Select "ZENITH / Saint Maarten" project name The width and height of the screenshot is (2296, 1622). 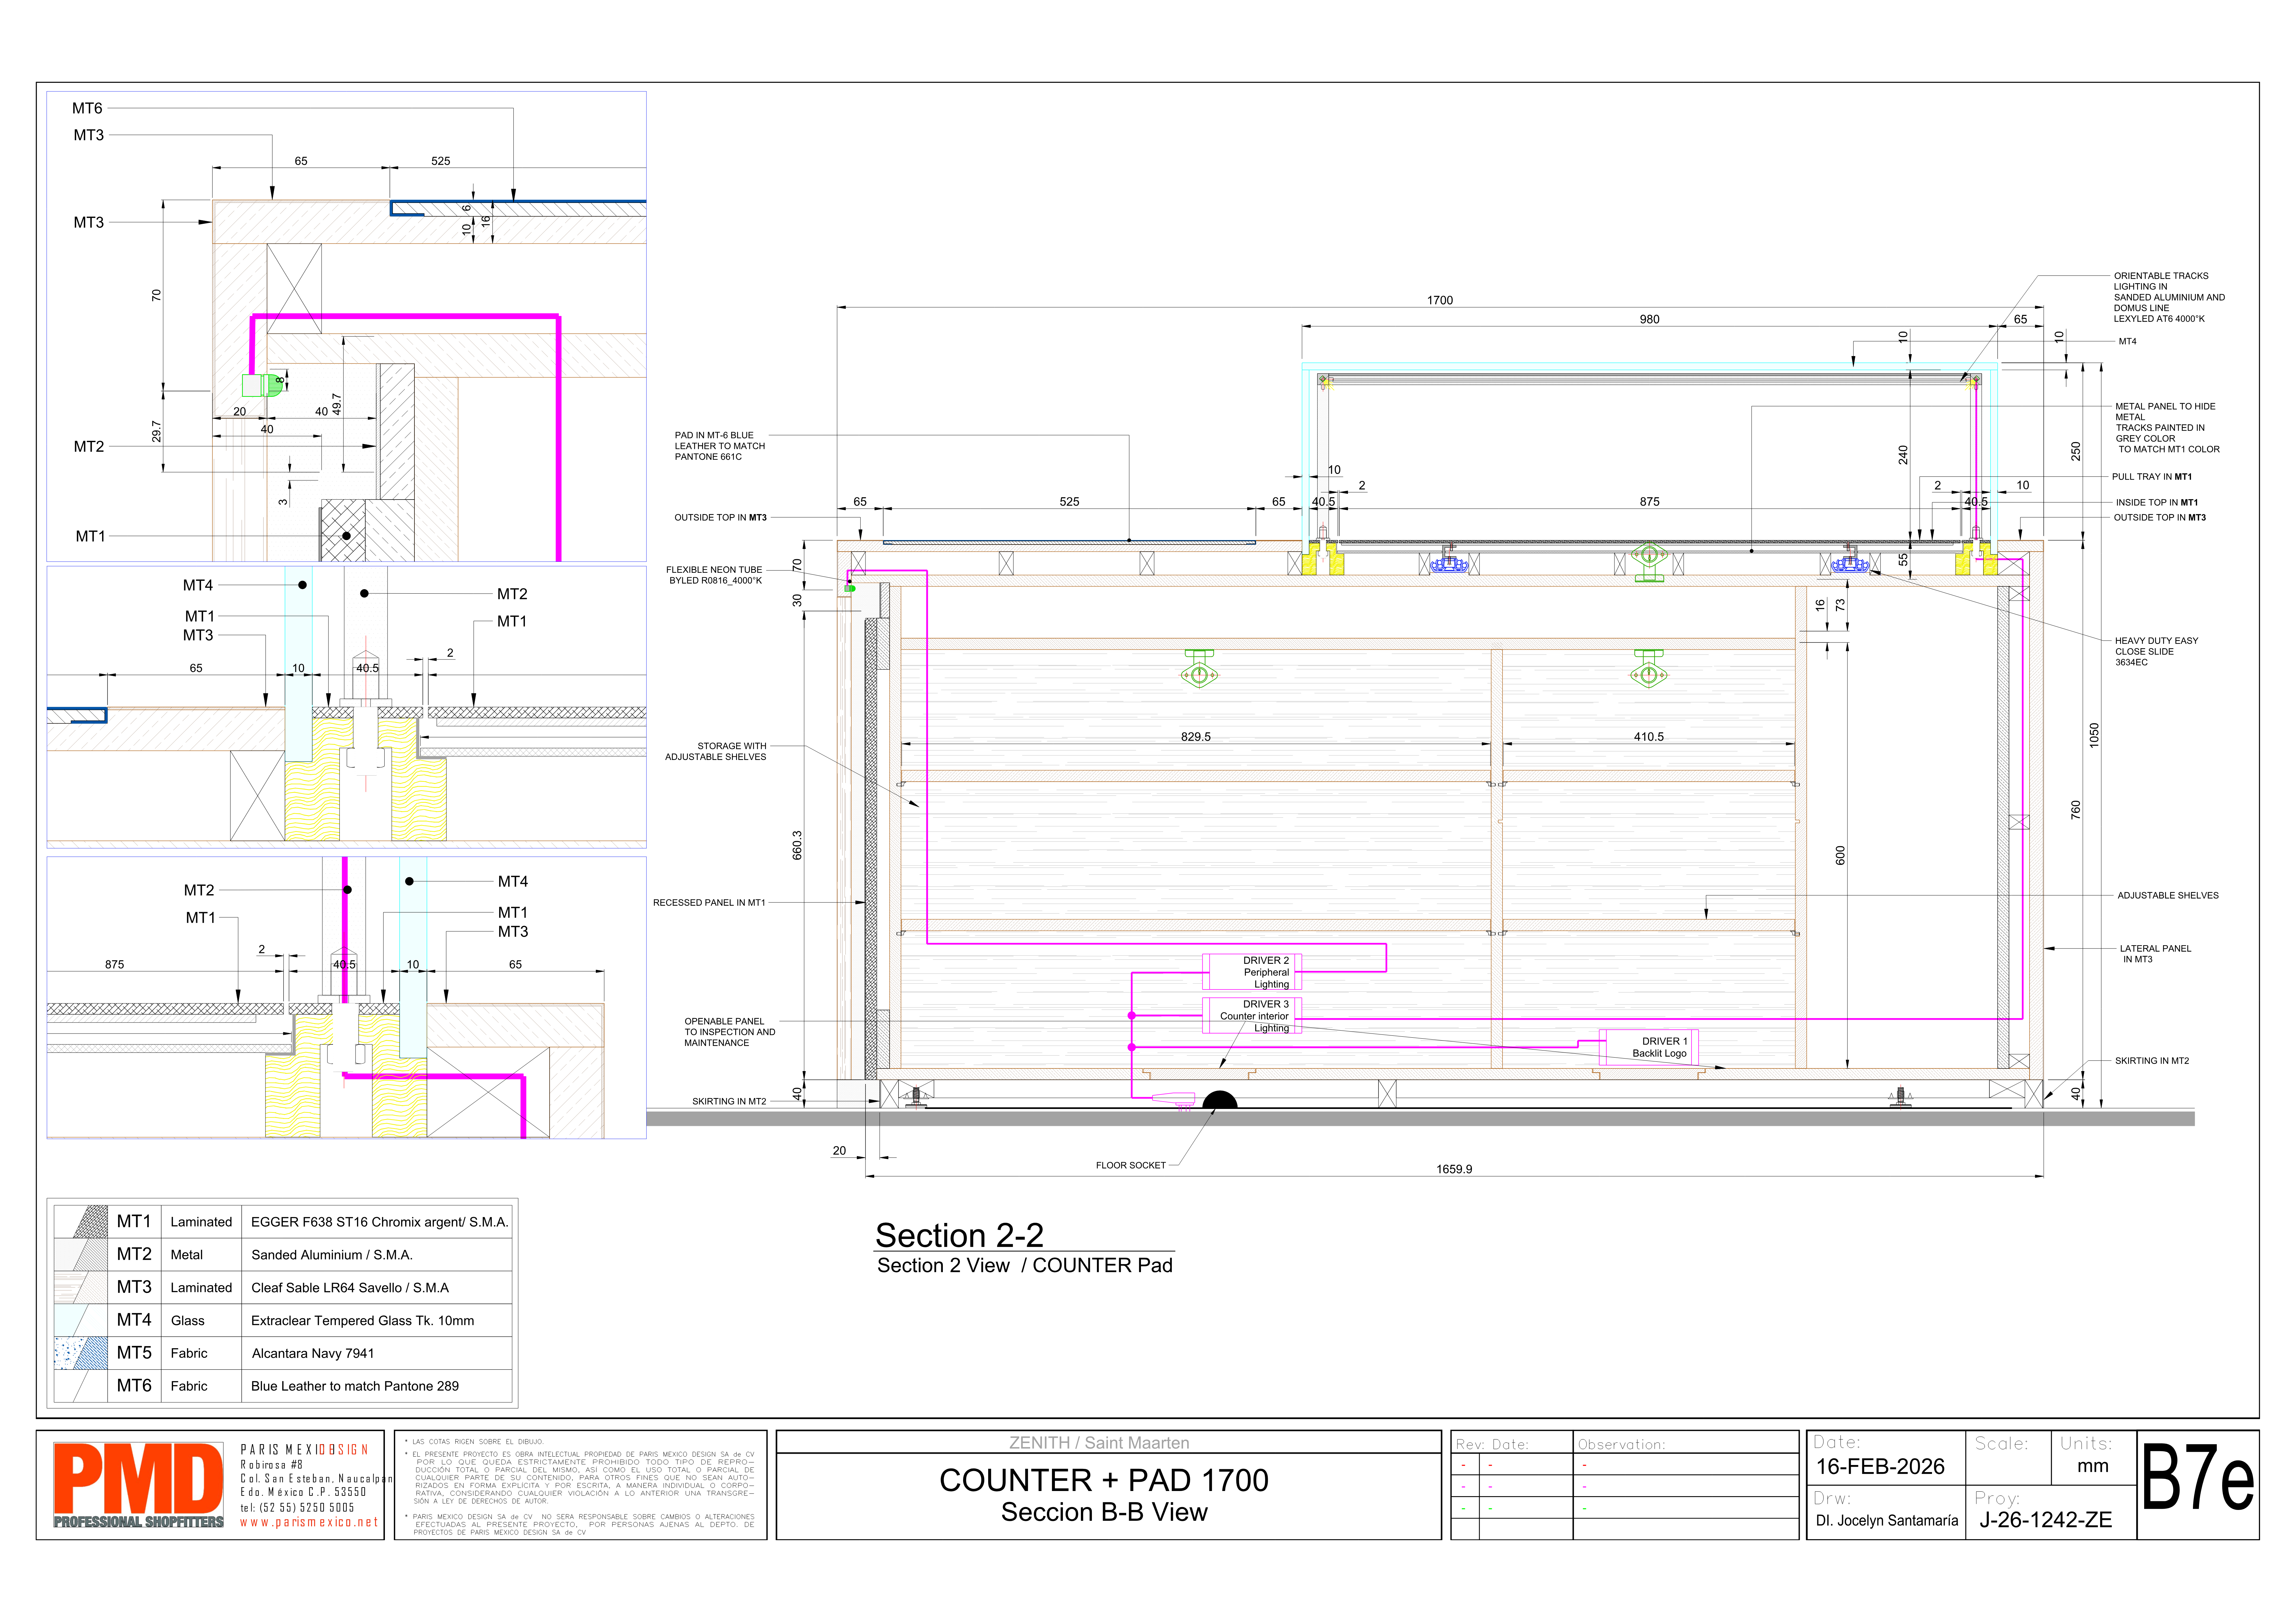(x=1099, y=1443)
